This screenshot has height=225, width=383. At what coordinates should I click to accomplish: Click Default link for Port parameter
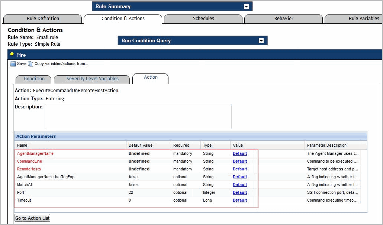(x=240, y=192)
